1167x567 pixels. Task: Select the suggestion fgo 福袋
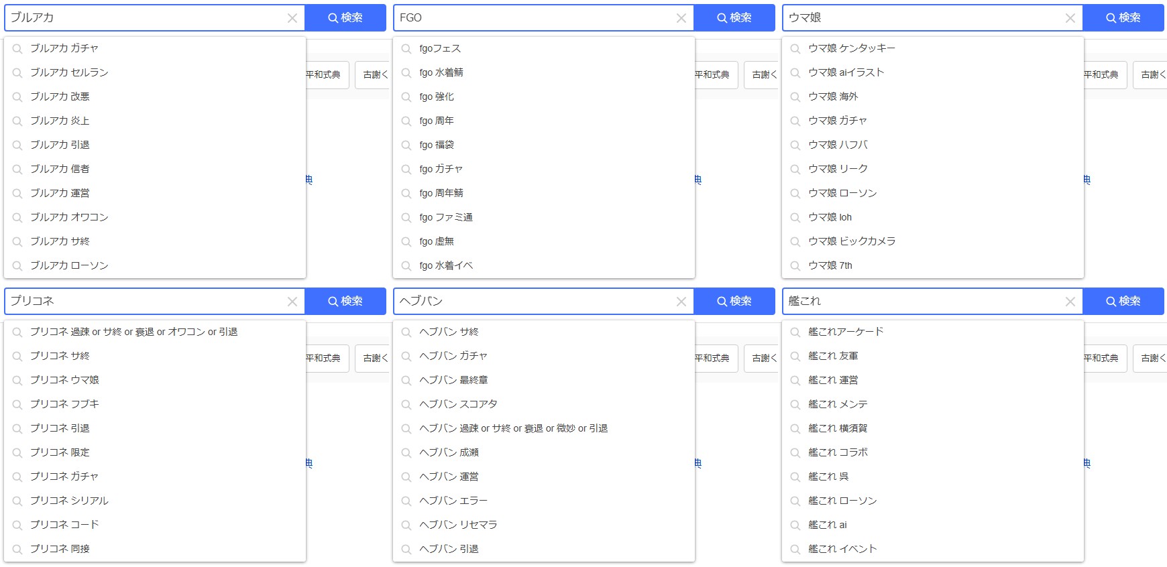pos(544,145)
